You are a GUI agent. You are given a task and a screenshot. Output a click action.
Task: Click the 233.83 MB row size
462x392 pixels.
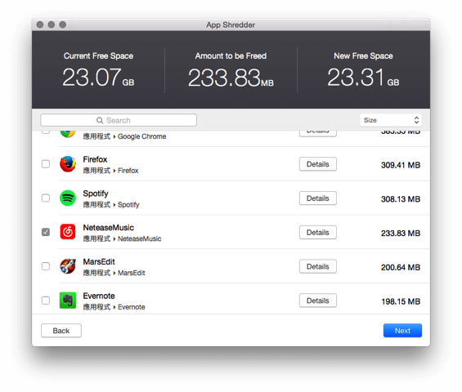coord(401,234)
